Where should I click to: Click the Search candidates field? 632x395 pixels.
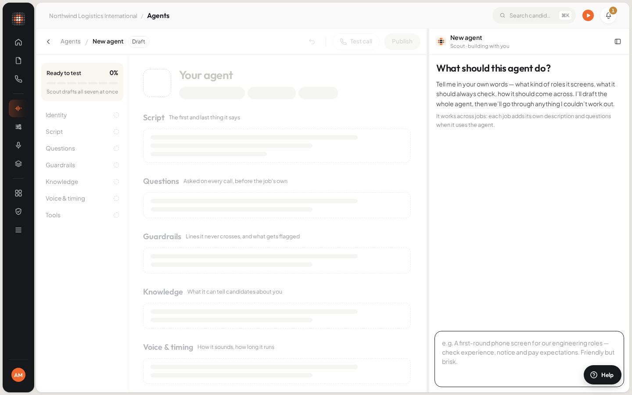[534, 15]
